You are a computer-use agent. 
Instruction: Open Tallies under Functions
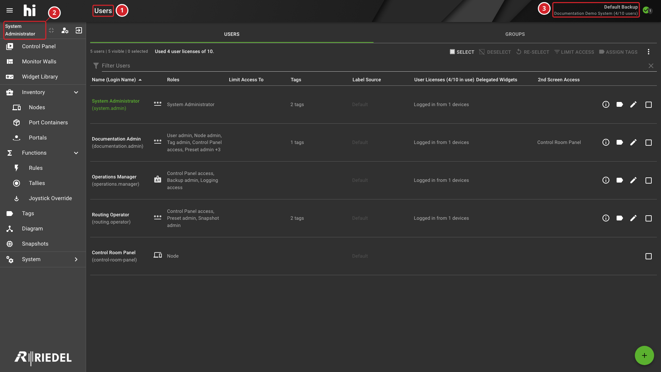pyautogui.click(x=43, y=183)
